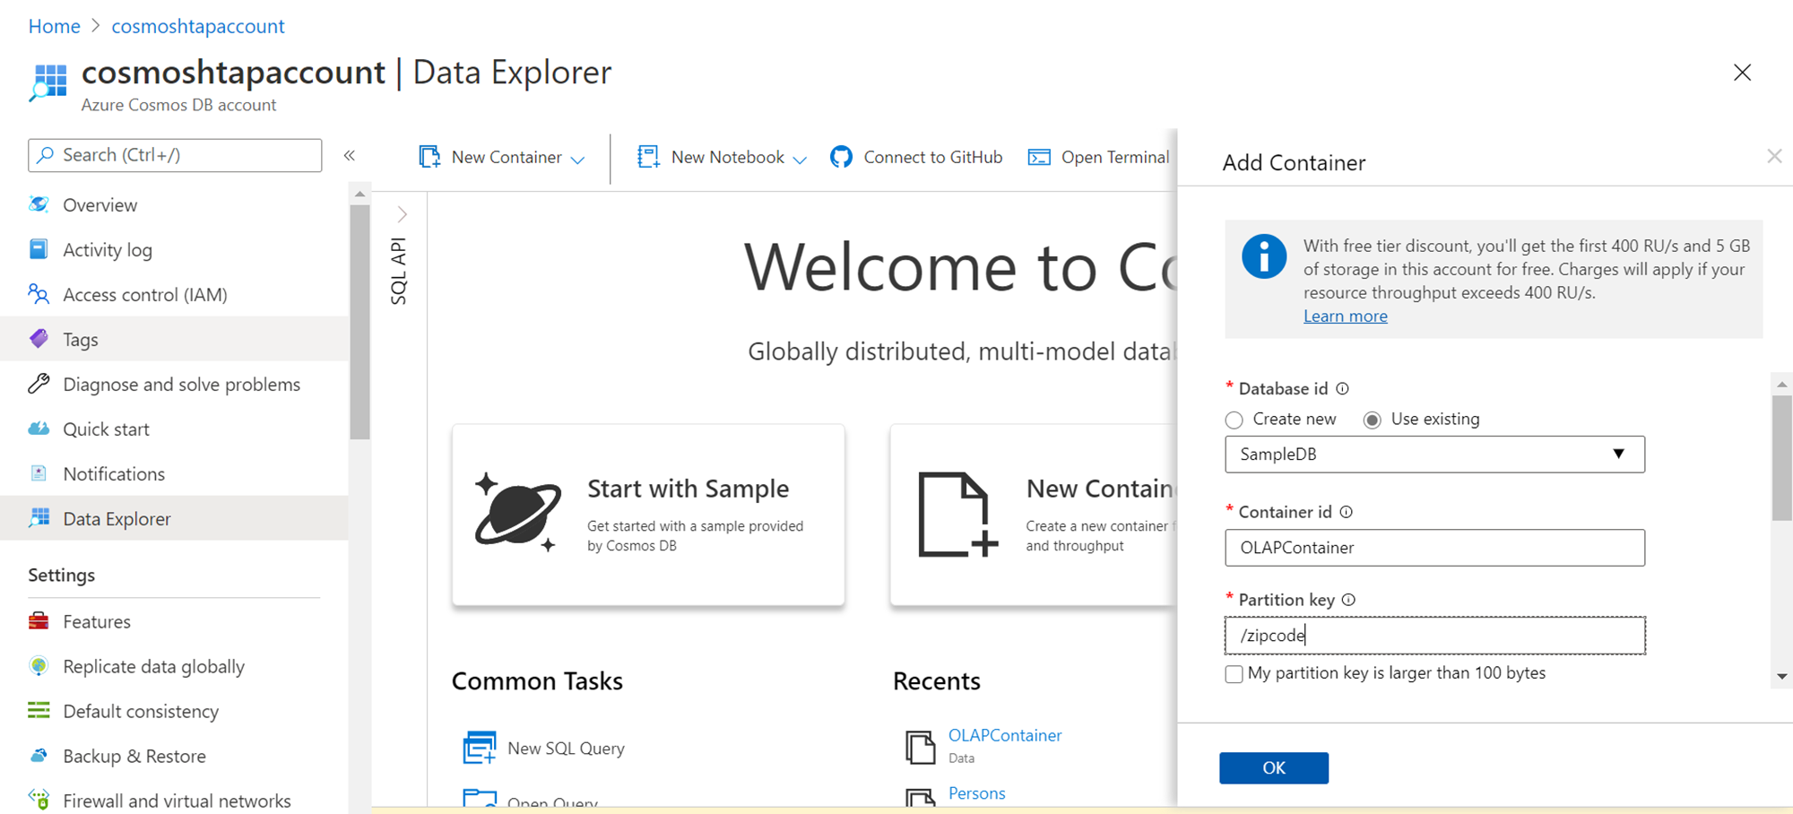Check My partition key is larger checkbox

(1234, 674)
